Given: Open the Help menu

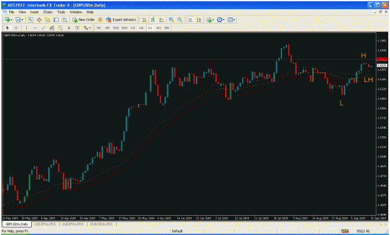Looking at the screenshot, I should tap(90, 12).
